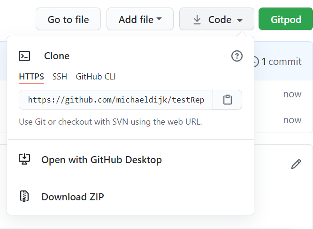This screenshot has height=229, width=313.
Task: Click the zip archive file icon
Action: (24, 196)
